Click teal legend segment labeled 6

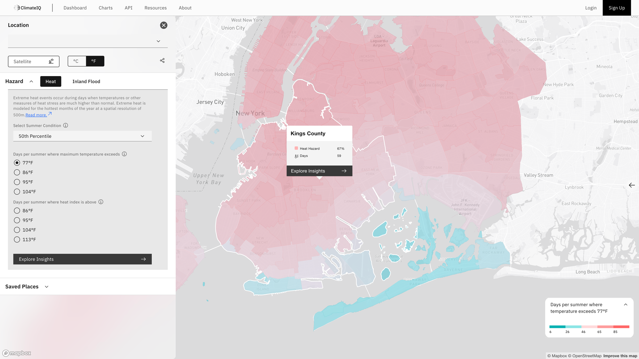[557, 327]
